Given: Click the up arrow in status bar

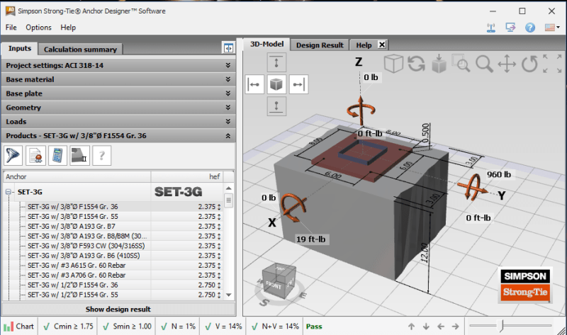Looking at the screenshot, I should coord(412,327).
